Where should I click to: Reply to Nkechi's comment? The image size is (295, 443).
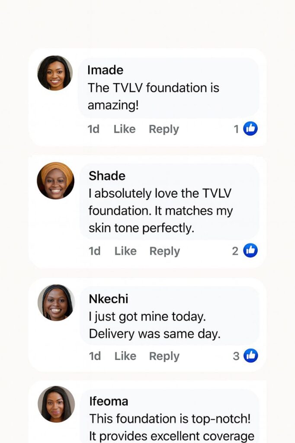pyautogui.click(x=164, y=356)
